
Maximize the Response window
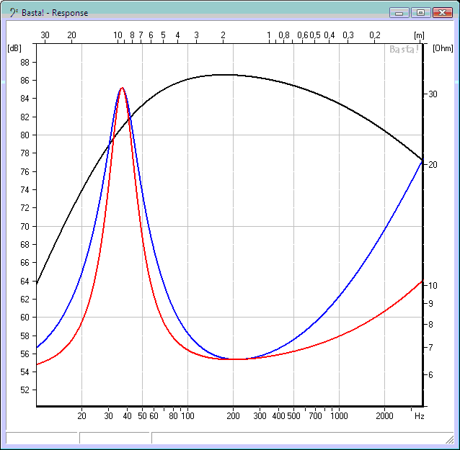tap(421, 12)
